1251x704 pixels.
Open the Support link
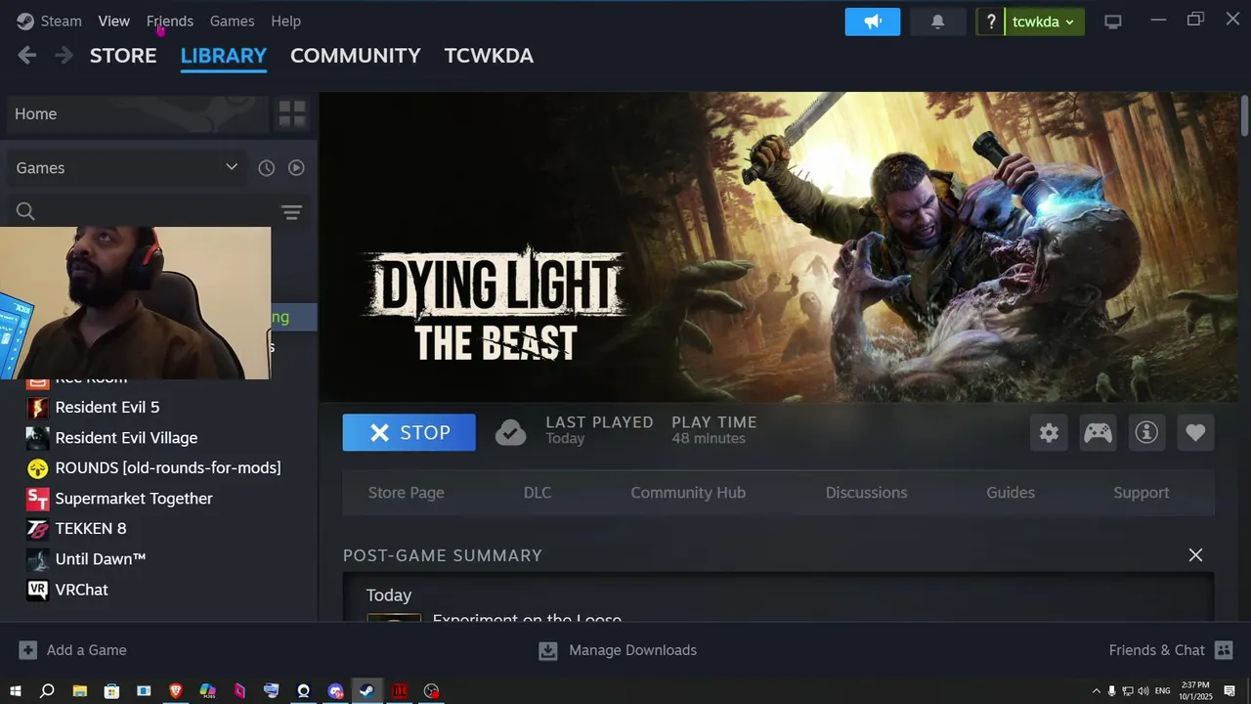coord(1142,493)
